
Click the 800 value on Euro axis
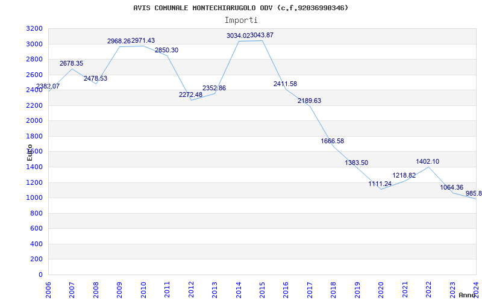click(37, 214)
